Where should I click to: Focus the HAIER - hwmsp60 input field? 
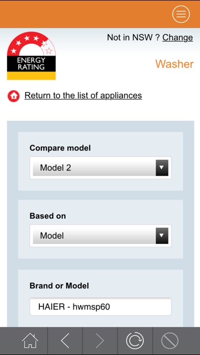[101, 307]
